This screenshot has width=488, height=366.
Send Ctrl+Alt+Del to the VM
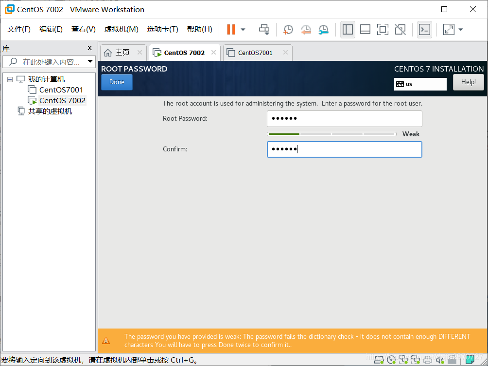tap(264, 30)
